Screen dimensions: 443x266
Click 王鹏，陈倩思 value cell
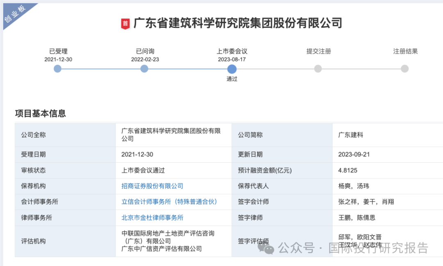point(388,218)
